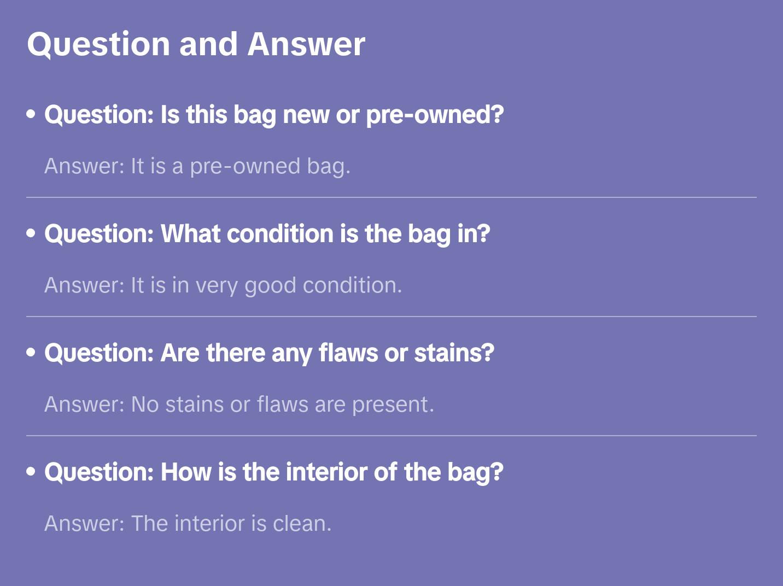Click the word 'Answer' in the page title
Screen dimensions: 783x586
click(306, 44)
